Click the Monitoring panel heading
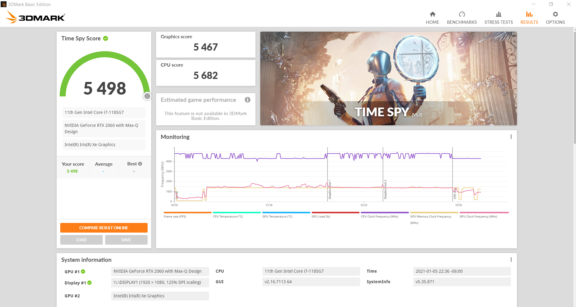 click(175, 137)
